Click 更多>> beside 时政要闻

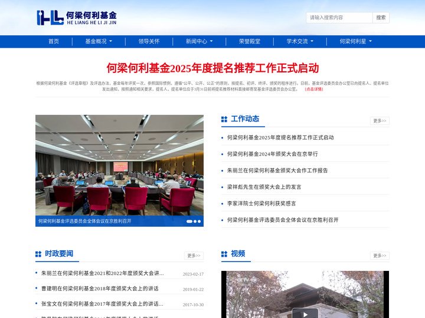click(194, 256)
